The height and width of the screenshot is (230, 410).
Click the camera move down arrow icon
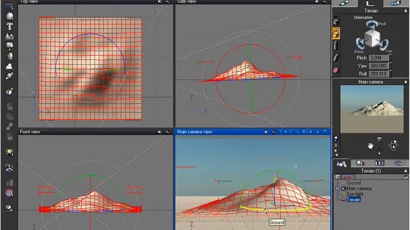click(379, 153)
